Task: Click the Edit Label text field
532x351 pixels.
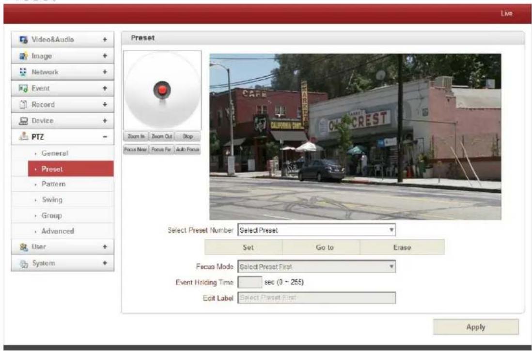Action: tap(316, 298)
